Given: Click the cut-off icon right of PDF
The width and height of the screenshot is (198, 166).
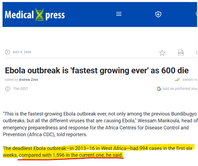Looking at the screenshot, I should (197, 53).
